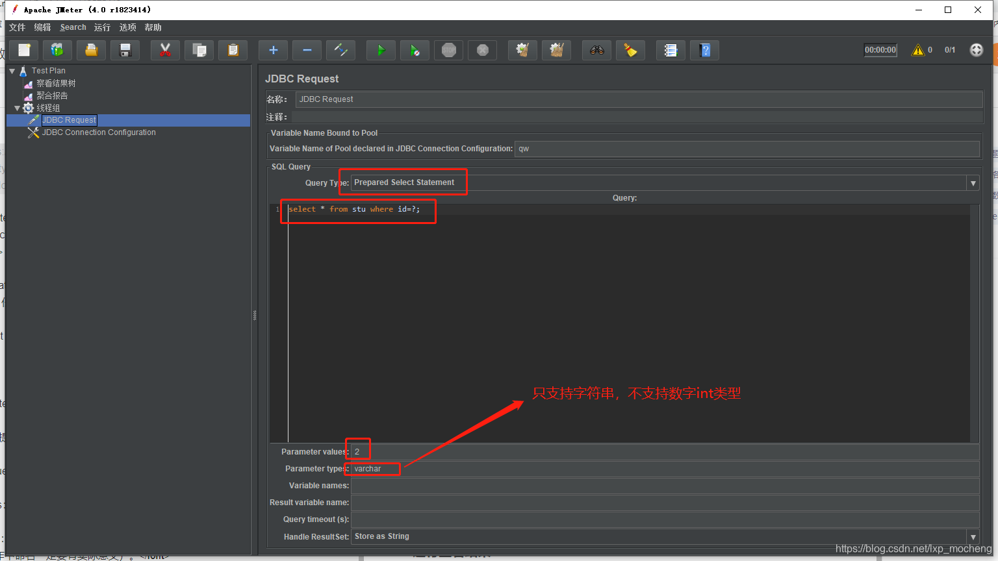Open the Query Type dropdown arrow
This screenshot has height=561, width=998.
[x=973, y=183]
